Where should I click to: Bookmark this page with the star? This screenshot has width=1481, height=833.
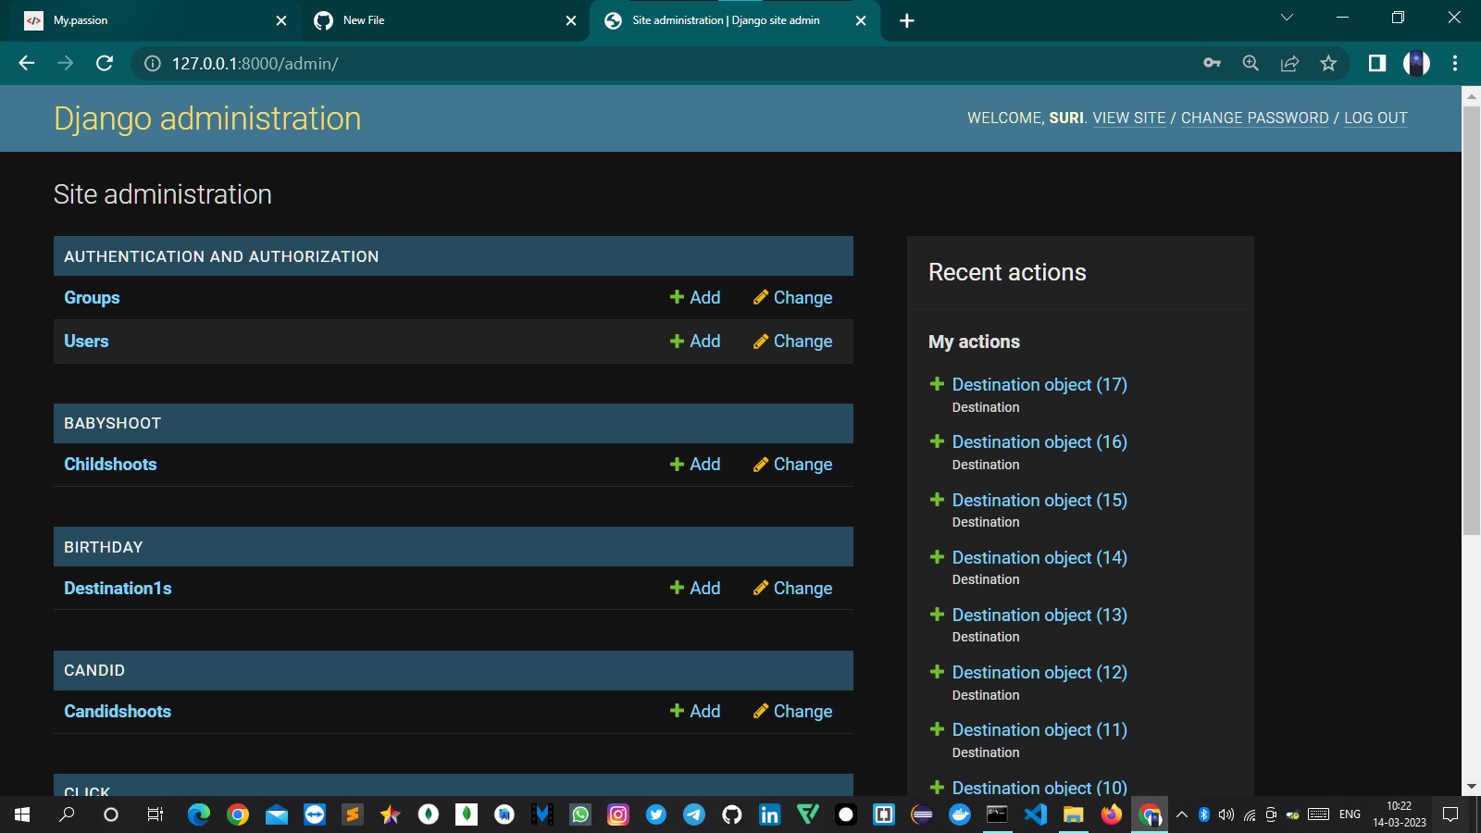1328,63
